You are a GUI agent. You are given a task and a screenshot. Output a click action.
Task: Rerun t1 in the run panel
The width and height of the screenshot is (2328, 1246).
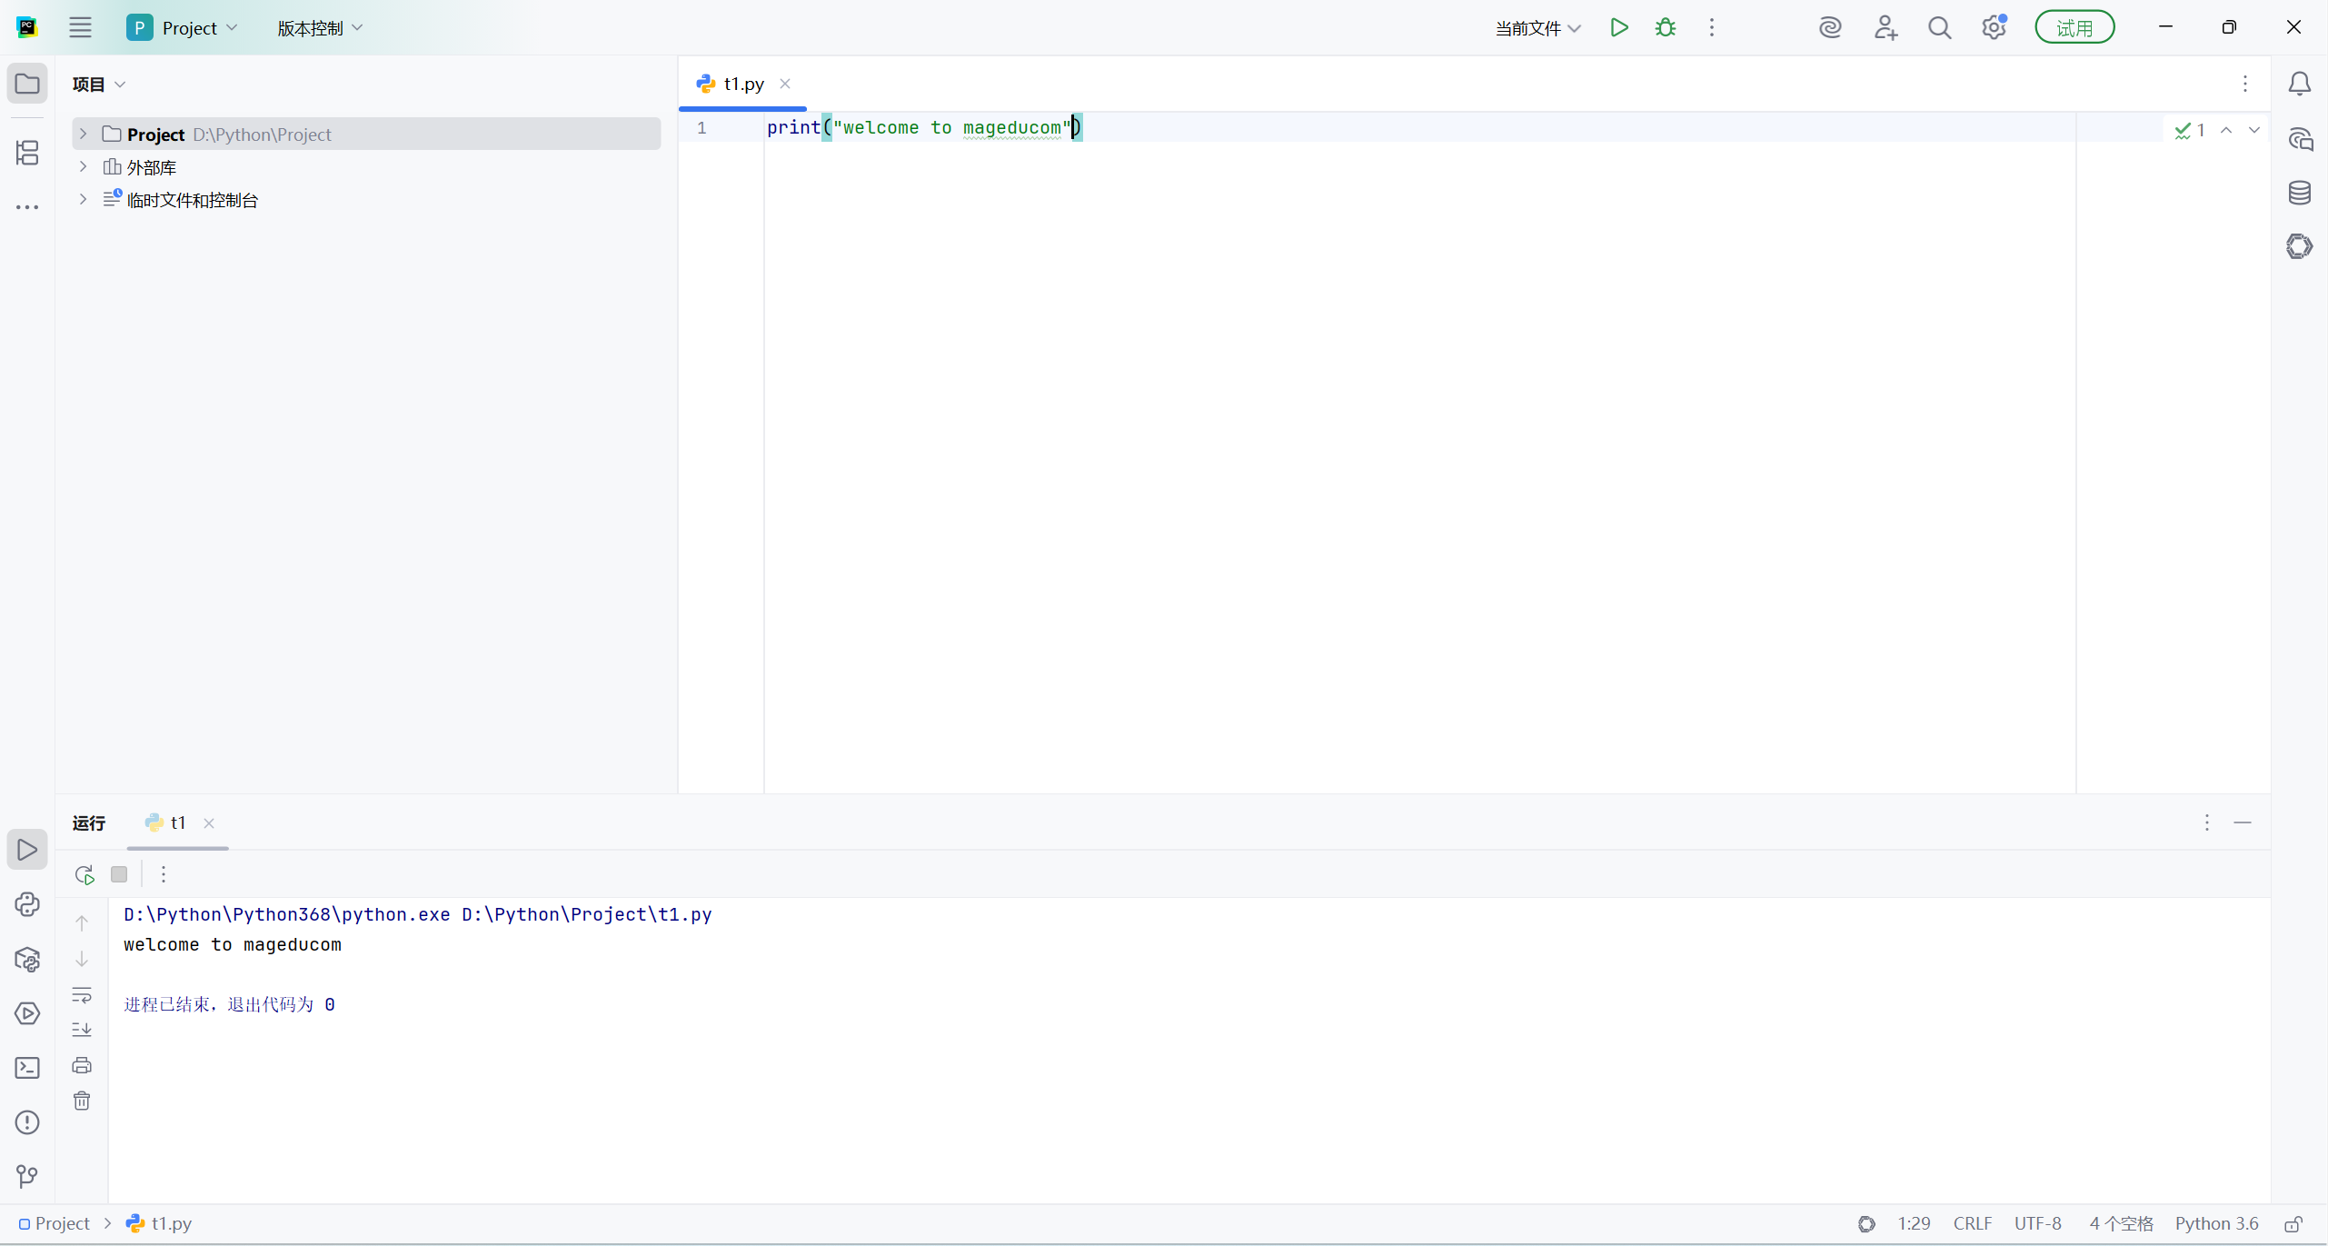pyautogui.click(x=85, y=874)
